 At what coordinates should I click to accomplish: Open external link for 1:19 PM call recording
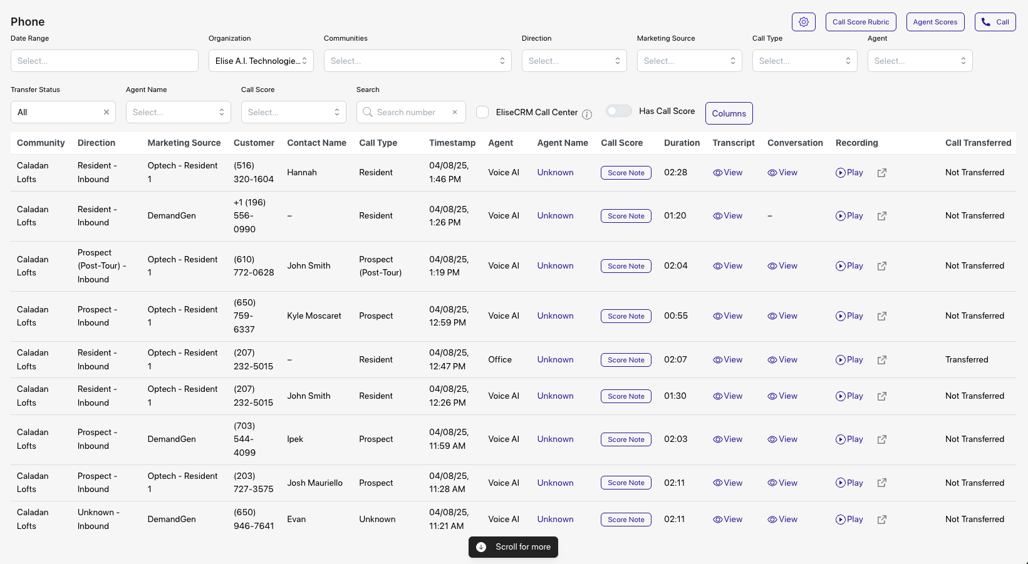coord(882,266)
